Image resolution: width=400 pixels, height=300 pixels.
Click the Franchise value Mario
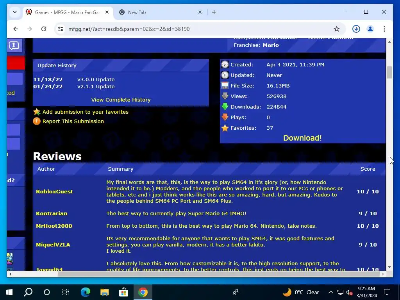271,45
